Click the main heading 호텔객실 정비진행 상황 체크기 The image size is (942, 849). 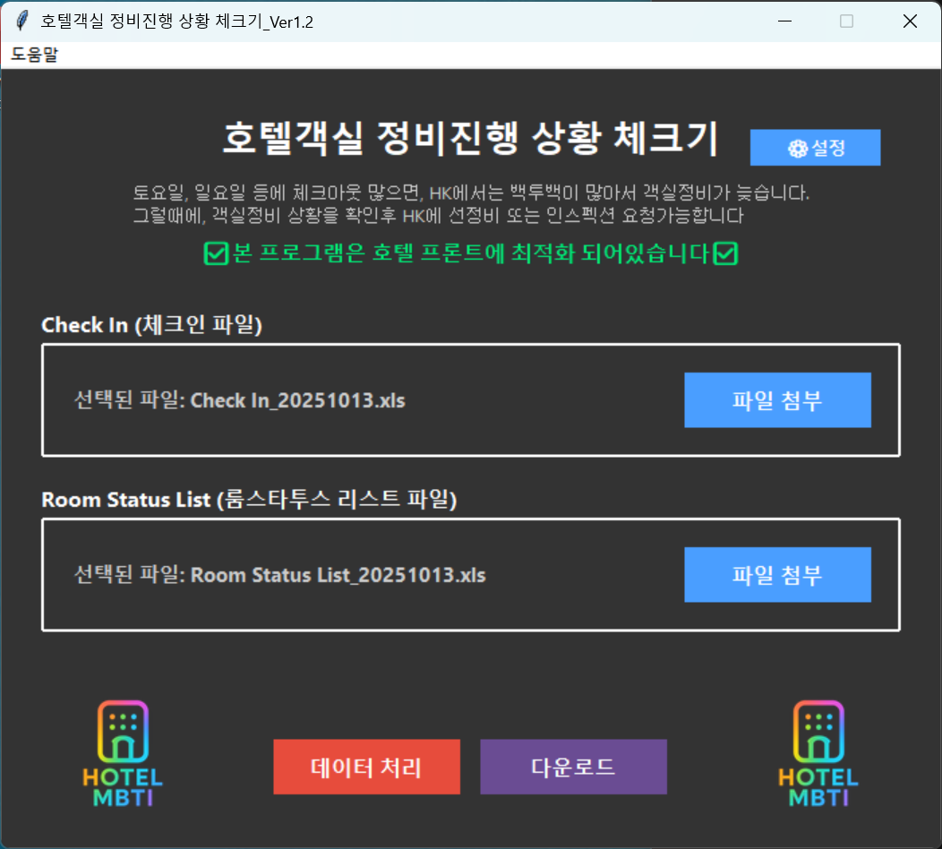click(470, 140)
